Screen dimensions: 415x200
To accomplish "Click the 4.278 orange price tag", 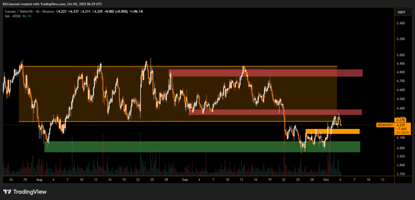I will point(400,120).
